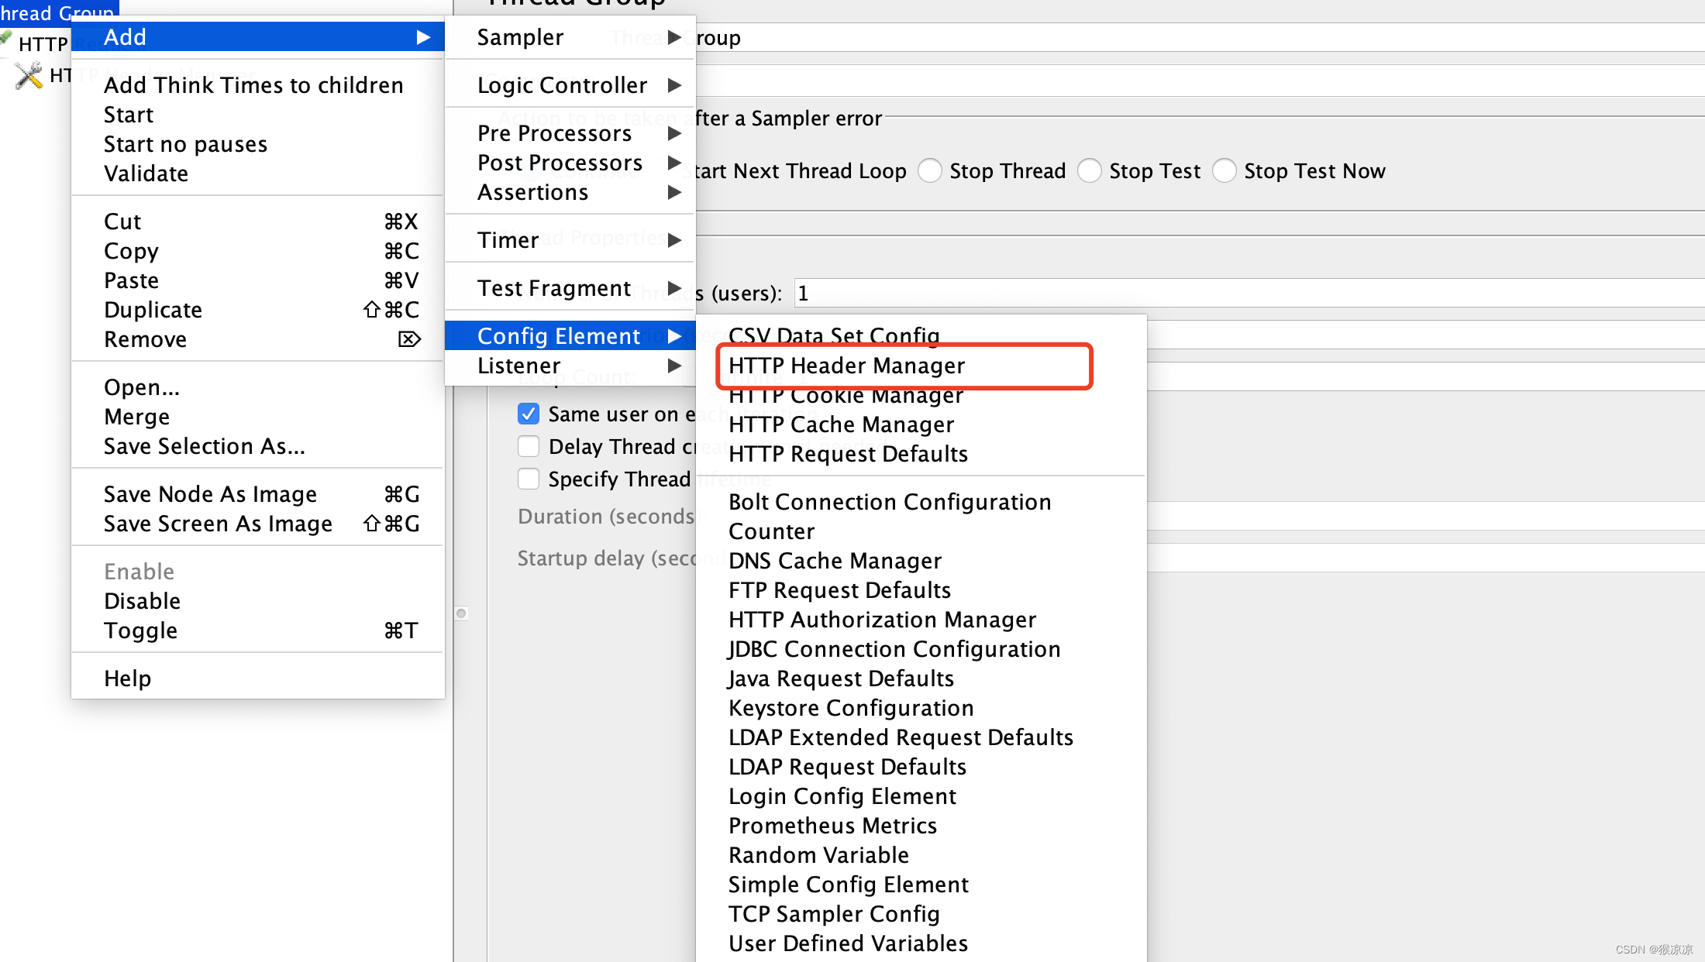
Task: Click the split pane divider handle
Action: (461, 613)
